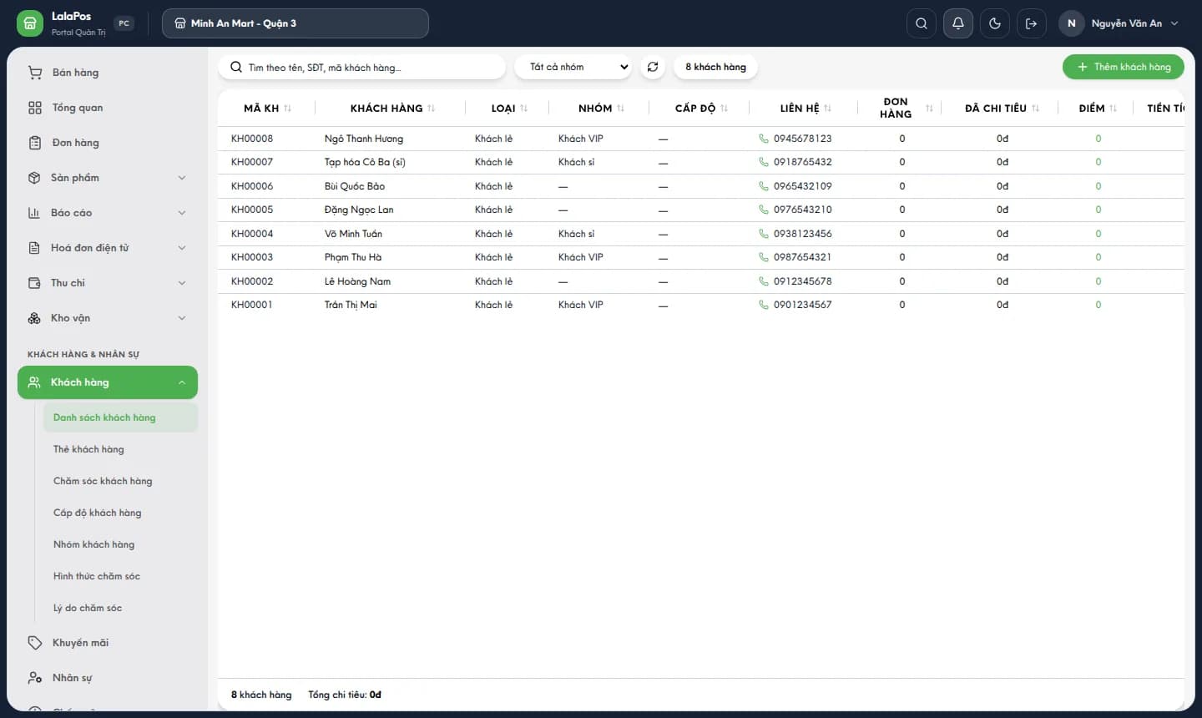This screenshot has width=1202, height=718.
Task: Collapse the Khách hàng menu
Action: [108, 382]
